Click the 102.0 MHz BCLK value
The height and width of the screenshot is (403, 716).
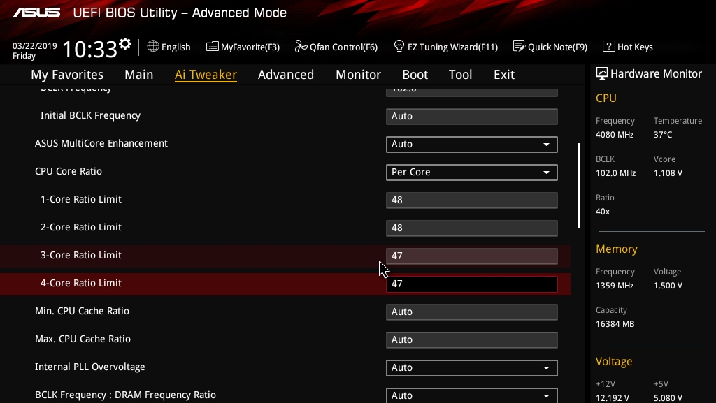pos(615,173)
